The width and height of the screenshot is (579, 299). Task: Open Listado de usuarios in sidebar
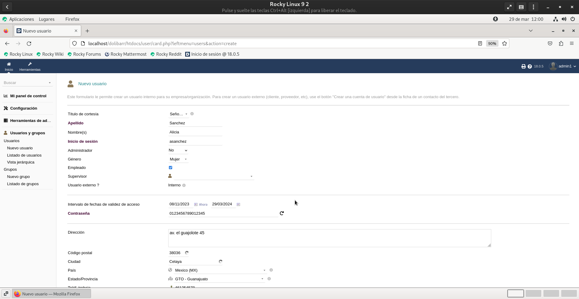click(24, 155)
